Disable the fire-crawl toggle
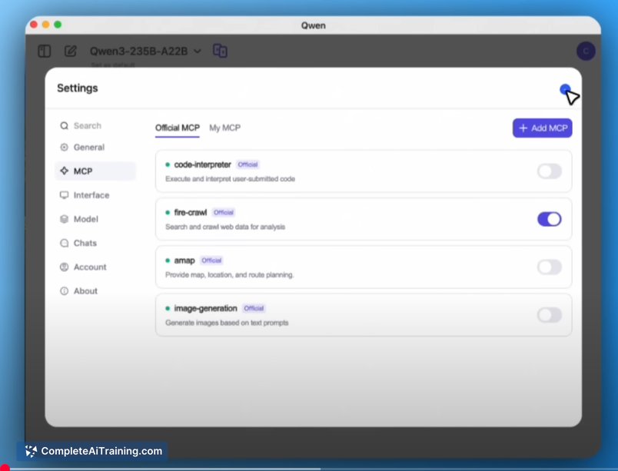Image resolution: width=618 pixels, height=471 pixels. (x=550, y=219)
